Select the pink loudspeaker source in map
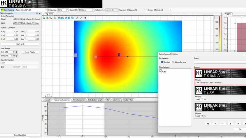Screen dimensions: 246x138 click(95, 57)
